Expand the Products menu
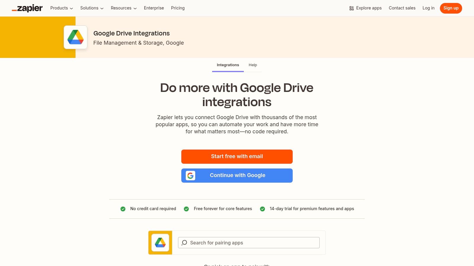The image size is (474, 266). [62, 8]
